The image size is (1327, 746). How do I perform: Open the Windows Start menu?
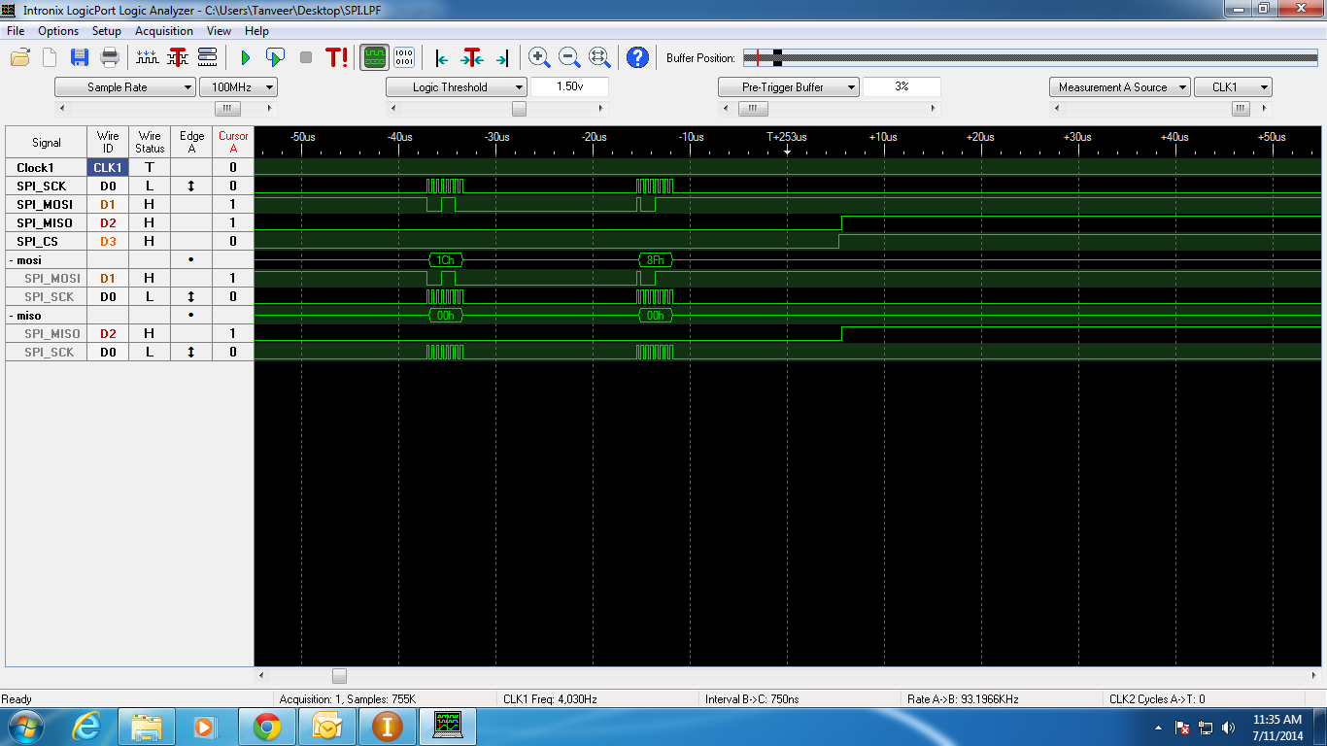point(24,727)
